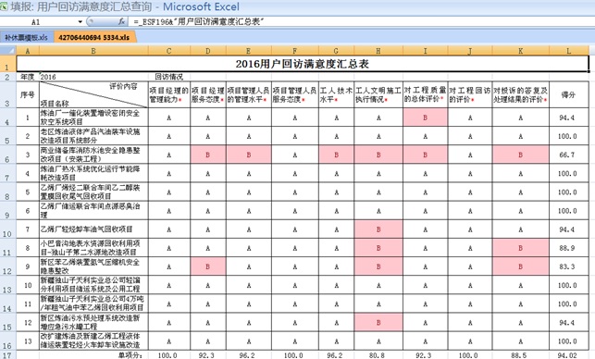Switch to the 补休票模板.xls tab

26,37
